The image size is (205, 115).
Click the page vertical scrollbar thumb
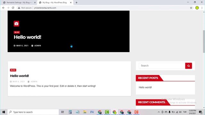pyautogui.click(x=204, y=42)
